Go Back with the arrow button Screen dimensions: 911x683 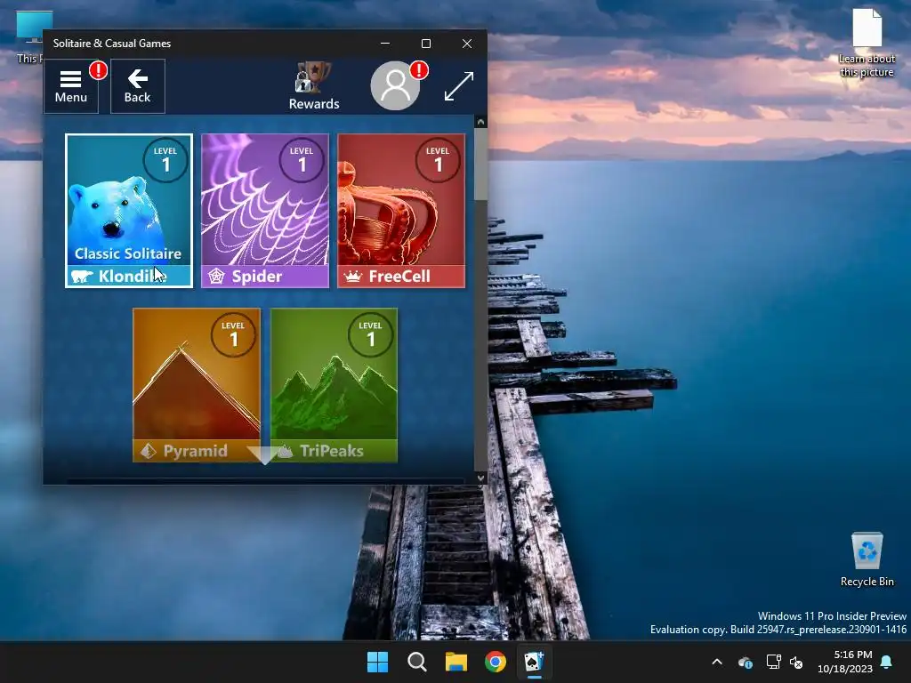[138, 86]
